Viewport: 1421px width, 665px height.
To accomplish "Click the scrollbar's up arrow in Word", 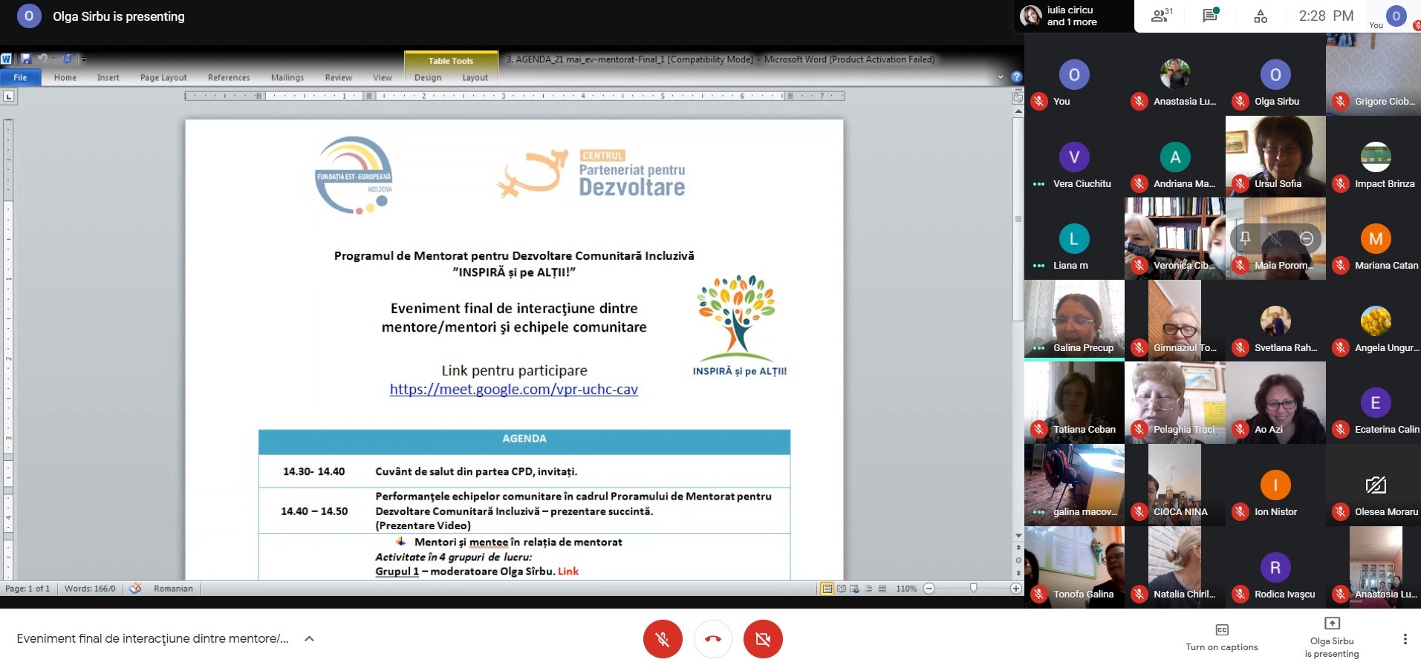I will pyautogui.click(x=1018, y=111).
